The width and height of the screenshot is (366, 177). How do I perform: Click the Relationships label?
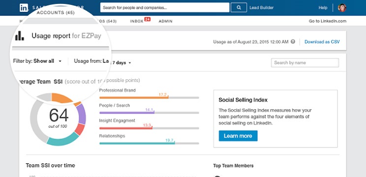112,136
